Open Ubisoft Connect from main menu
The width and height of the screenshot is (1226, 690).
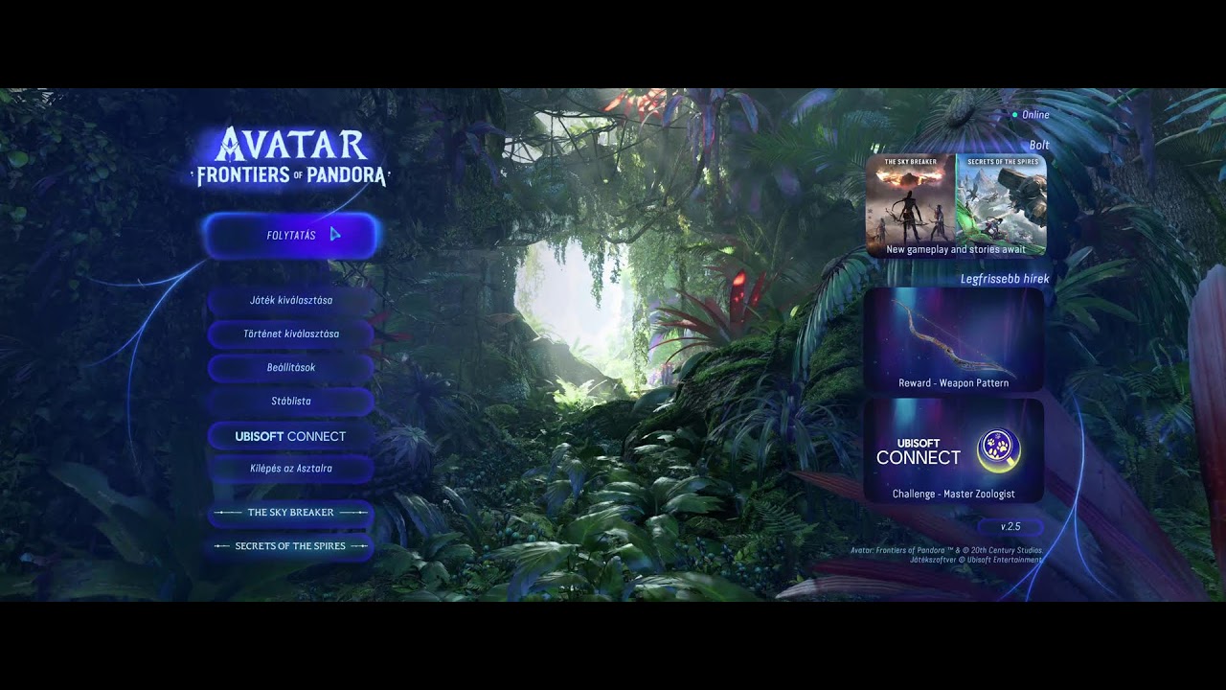tap(291, 436)
